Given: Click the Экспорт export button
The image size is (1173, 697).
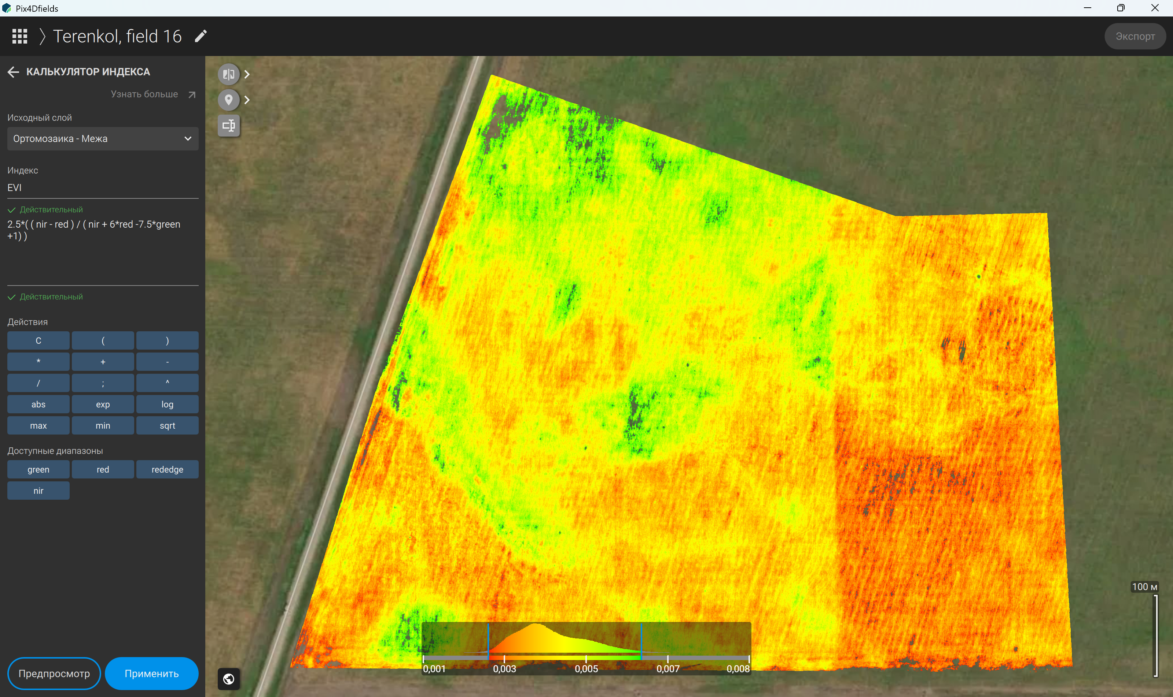Looking at the screenshot, I should click(1135, 36).
